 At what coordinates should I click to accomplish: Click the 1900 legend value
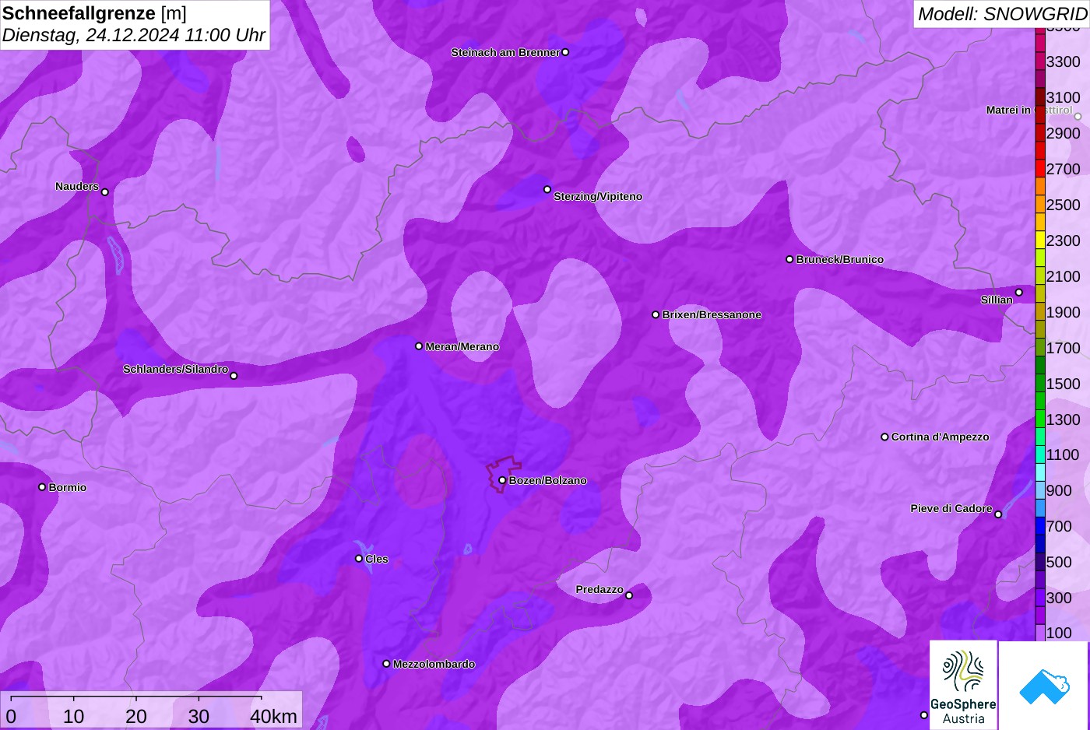(x=1063, y=312)
